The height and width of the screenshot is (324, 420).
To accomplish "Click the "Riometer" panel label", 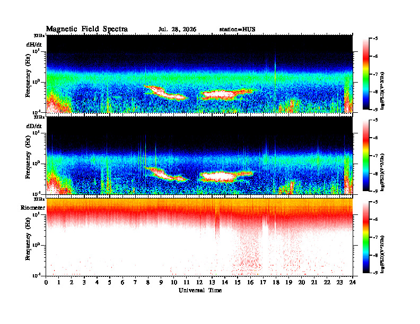I will pyautogui.click(x=33, y=208).
